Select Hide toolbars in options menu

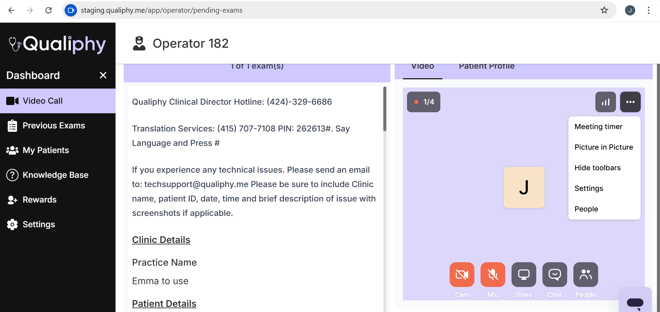[x=597, y=168]
